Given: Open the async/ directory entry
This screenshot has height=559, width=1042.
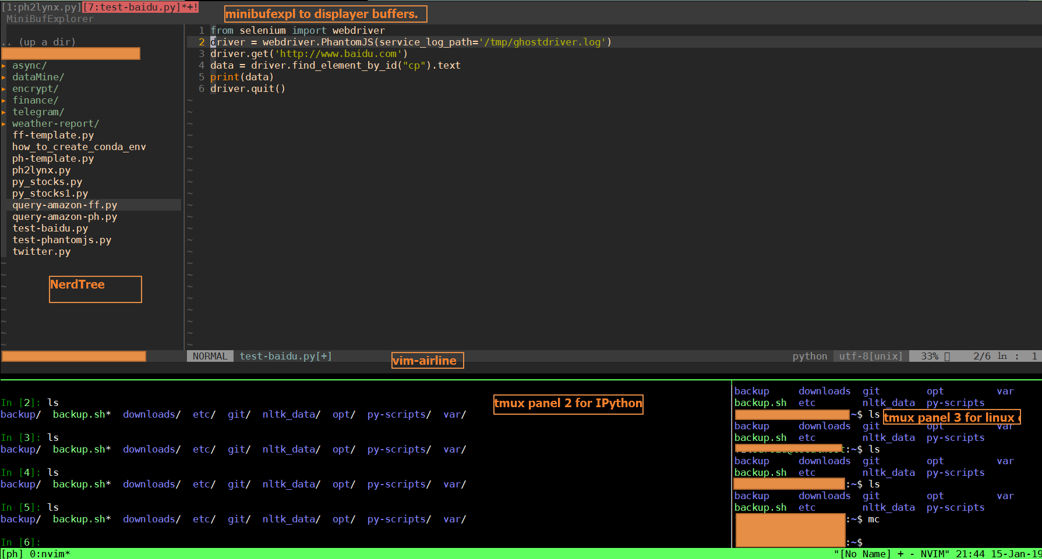Looking at the screenshot, I should (30, 66).
